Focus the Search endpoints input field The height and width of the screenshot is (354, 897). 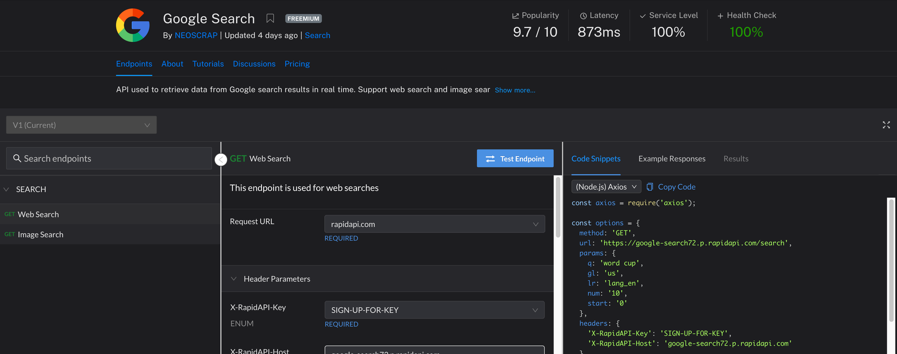tap(109, 158)
